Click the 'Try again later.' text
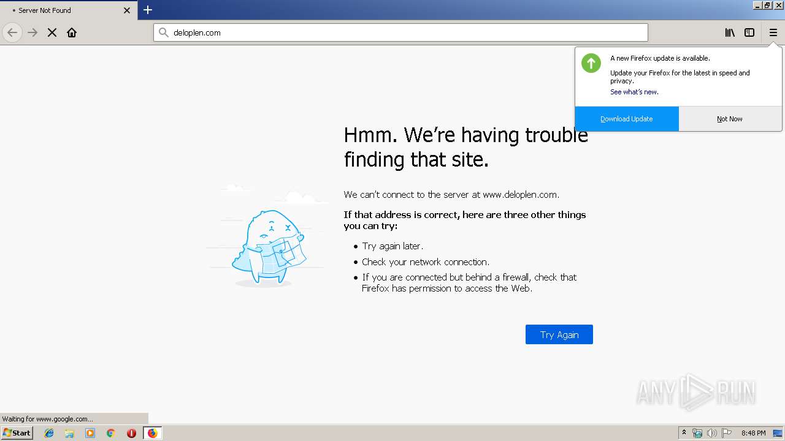Screen dimensions: 785x441 [392, 246]
